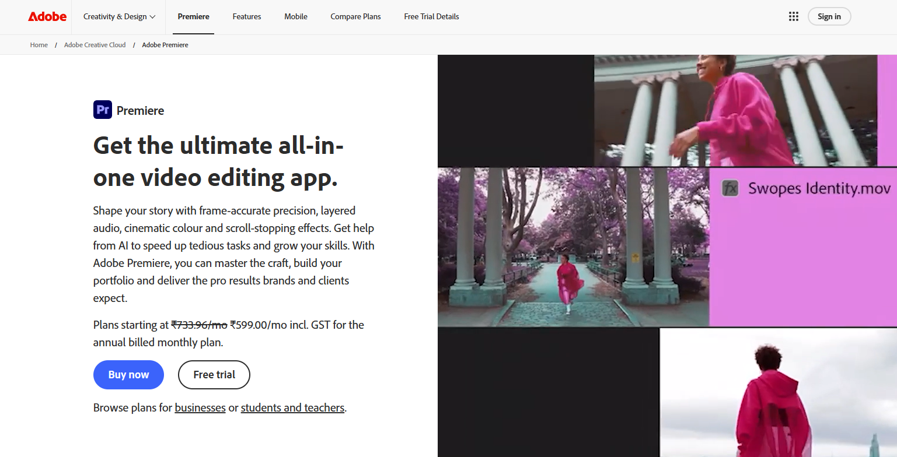Open Free Trial Details in navigation

431,16
